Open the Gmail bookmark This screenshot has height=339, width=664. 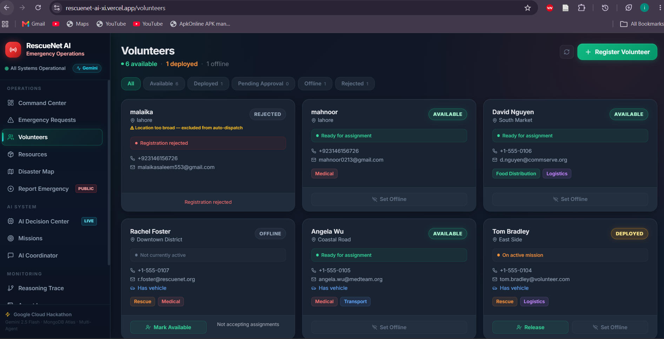click(34, 24)
